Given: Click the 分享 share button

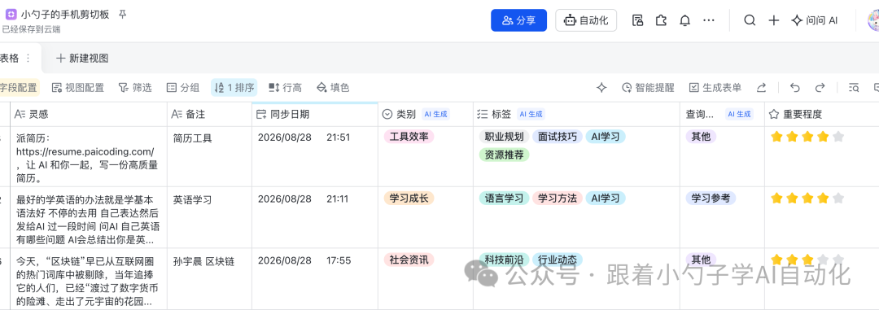Looking at the screenshot, I should pyautogui.click(x=518, y=20).
